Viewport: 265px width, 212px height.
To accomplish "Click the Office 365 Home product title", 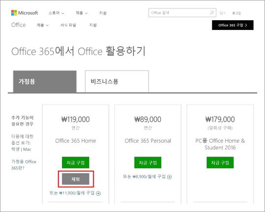I will (x=76, y=141).
